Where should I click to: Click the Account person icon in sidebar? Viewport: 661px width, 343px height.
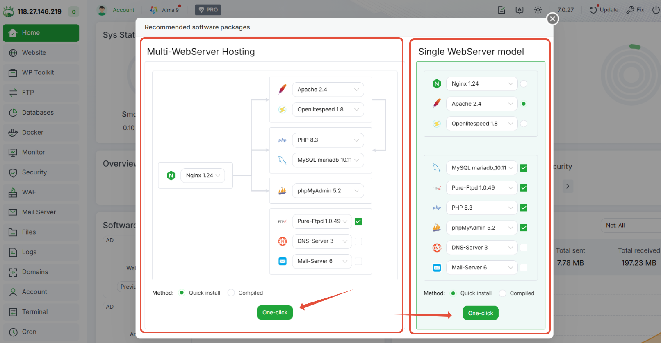13,292
